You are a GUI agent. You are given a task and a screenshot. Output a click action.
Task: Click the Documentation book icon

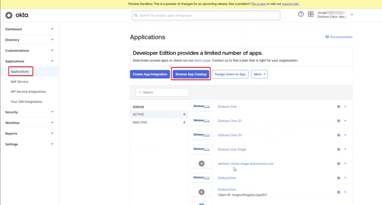coord(327,37)
